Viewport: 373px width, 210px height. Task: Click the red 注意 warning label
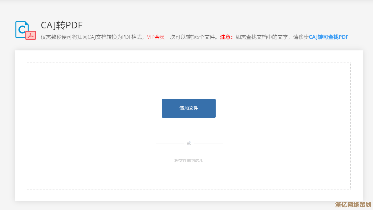(x=226, y=37)
